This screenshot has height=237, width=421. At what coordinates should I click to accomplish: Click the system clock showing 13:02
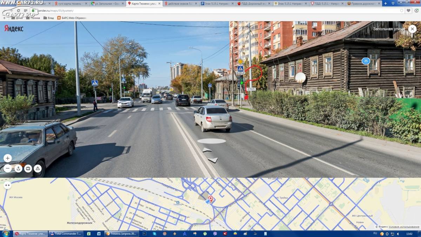click(x=409, y=233)
